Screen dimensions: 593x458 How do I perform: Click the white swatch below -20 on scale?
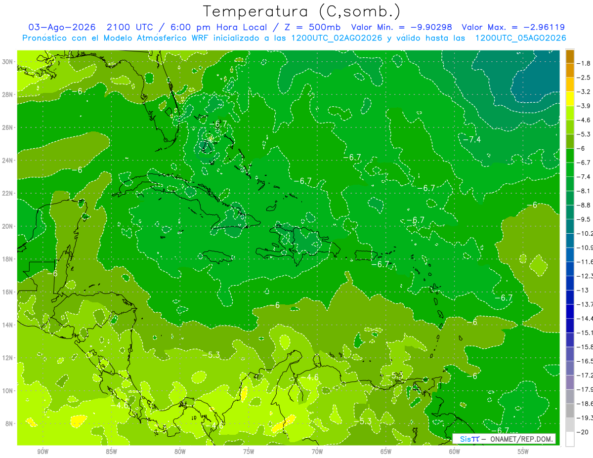pyautogui.click(x=570, y=439)
